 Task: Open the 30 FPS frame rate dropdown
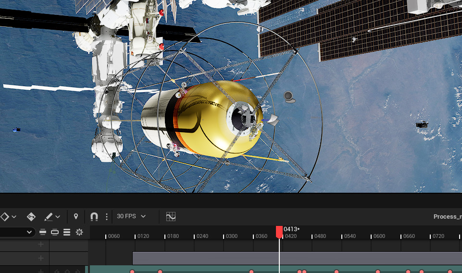coord(131,216)
